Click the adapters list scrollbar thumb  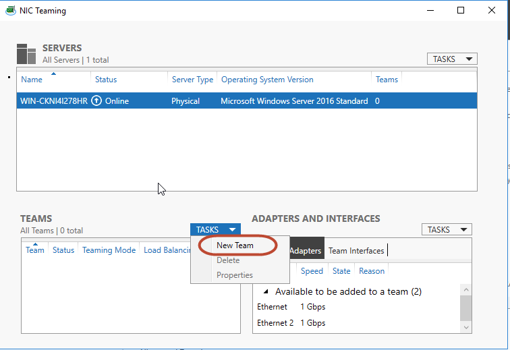(x=466, y=308)
